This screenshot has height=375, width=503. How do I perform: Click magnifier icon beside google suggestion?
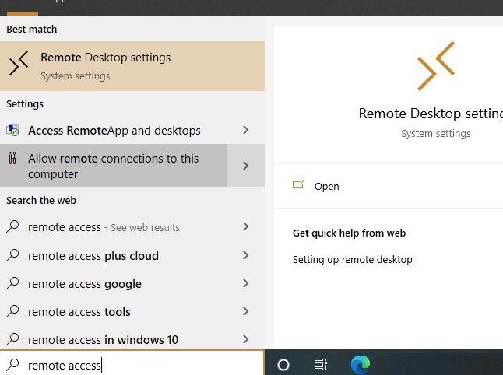tap(12, 283)
